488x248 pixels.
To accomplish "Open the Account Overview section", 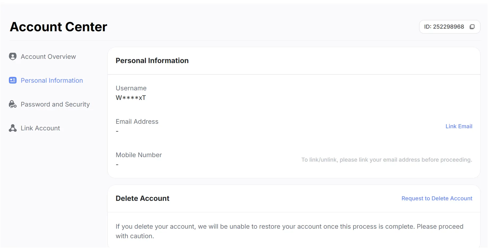I will pyautogui.click(x=48, y=57).
